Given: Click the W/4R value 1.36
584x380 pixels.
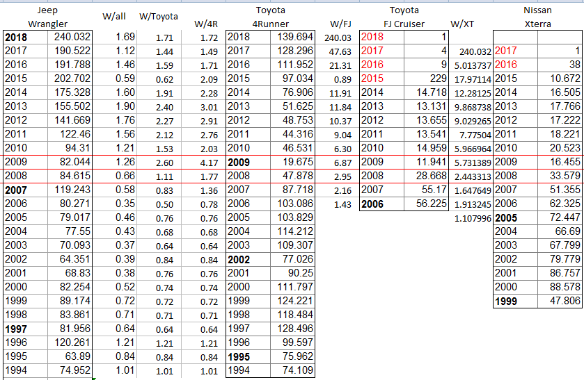Looking at the screenshot, I should pos(209,191).
